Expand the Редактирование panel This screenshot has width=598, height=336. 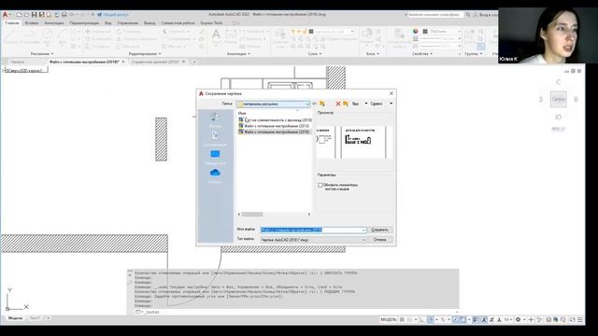pyautogui.click(x=145, y=54)
